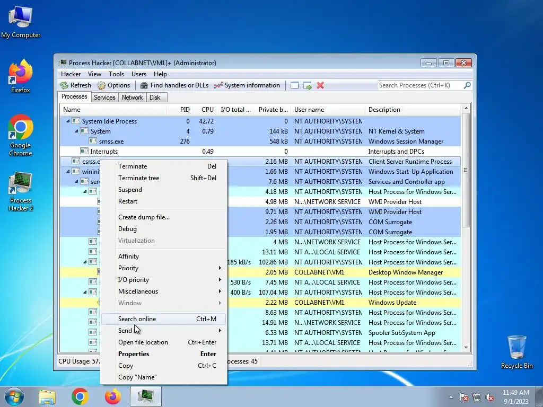This screenshot has height=407, width=543.
Task: Open Google Chrome desktop shortcut
Action: click(21, 135)
